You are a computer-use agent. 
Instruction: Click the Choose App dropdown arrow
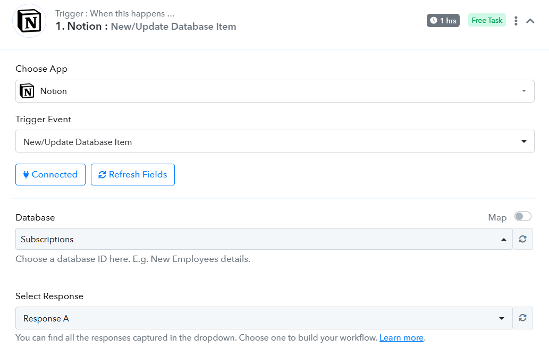click(x=524, y=91)
